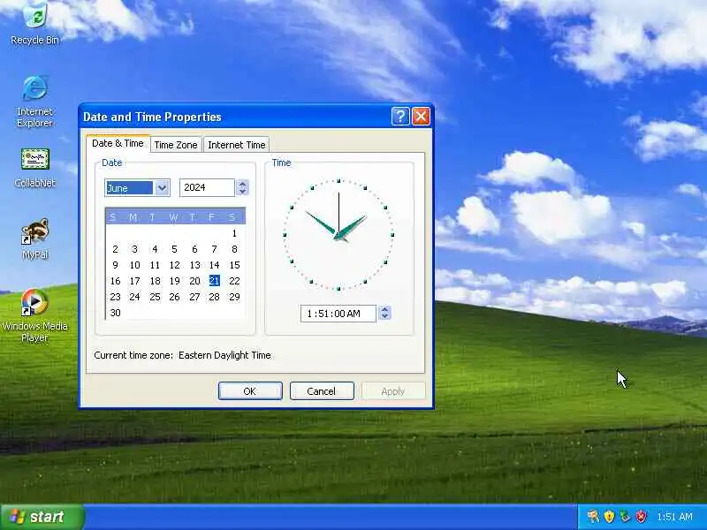Image resolution: width=707 pixels, height=530 pixels.
Task: Select day 29 in the calendar
Action: pos(234,297)
